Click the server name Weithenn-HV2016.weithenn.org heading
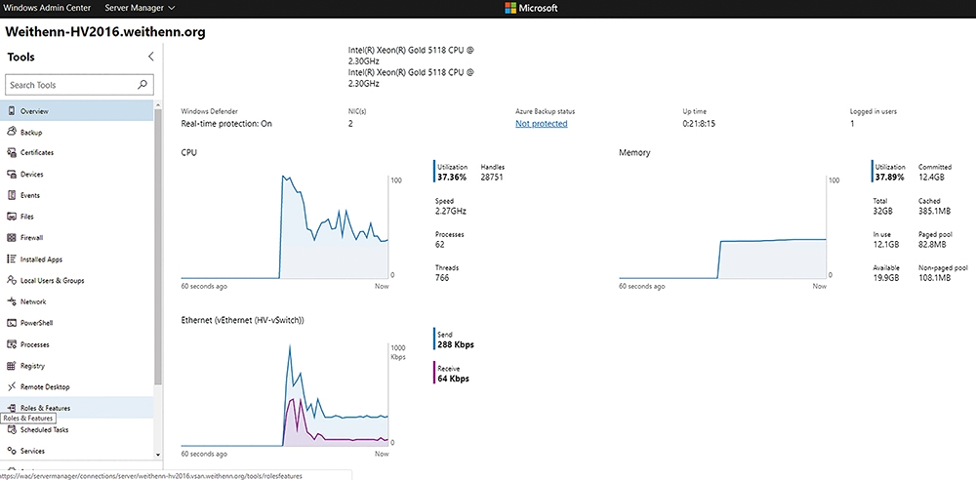 [x=105, y=32]
